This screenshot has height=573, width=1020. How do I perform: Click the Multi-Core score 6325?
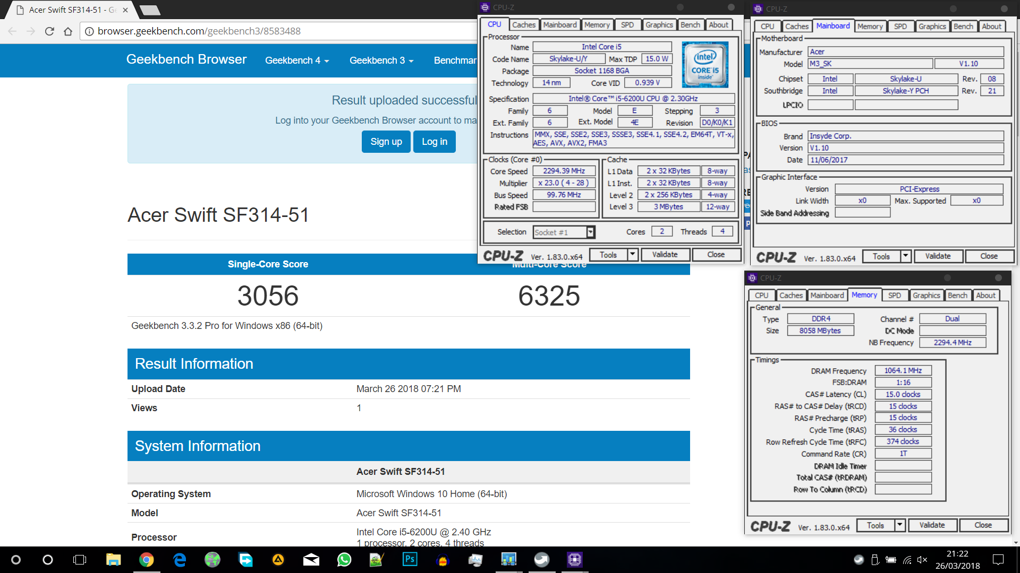pyautogui.click(x=549, y=296)
